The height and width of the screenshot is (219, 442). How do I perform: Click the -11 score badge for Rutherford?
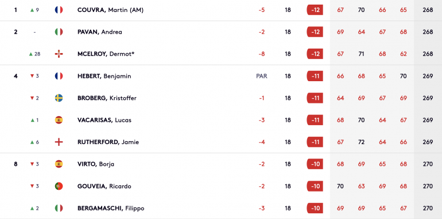click(315, 142)
